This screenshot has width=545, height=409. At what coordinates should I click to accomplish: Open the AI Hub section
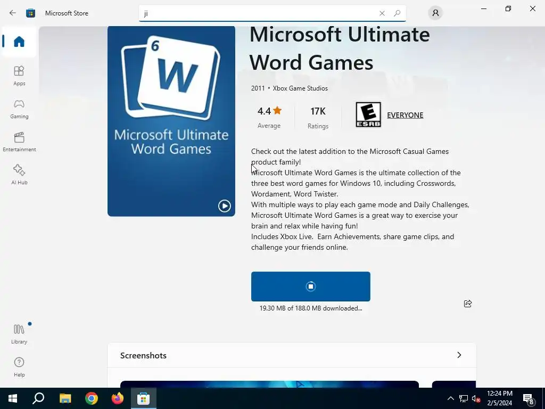click(19, 175)
